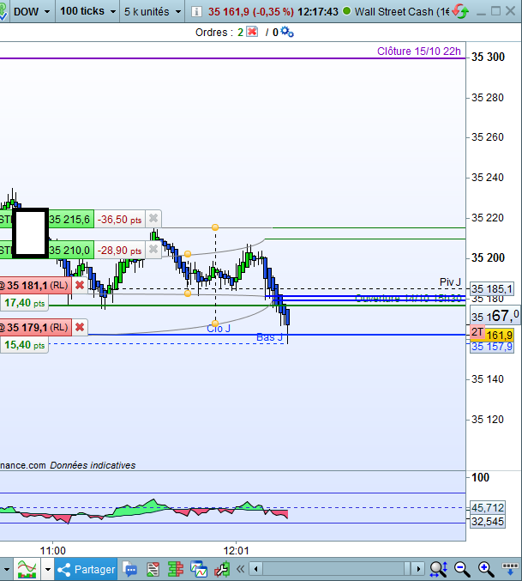Click the zoom auto-fit magnifier with arrows
The height and width of the screenshot is (581, 522).
(439, 569)
